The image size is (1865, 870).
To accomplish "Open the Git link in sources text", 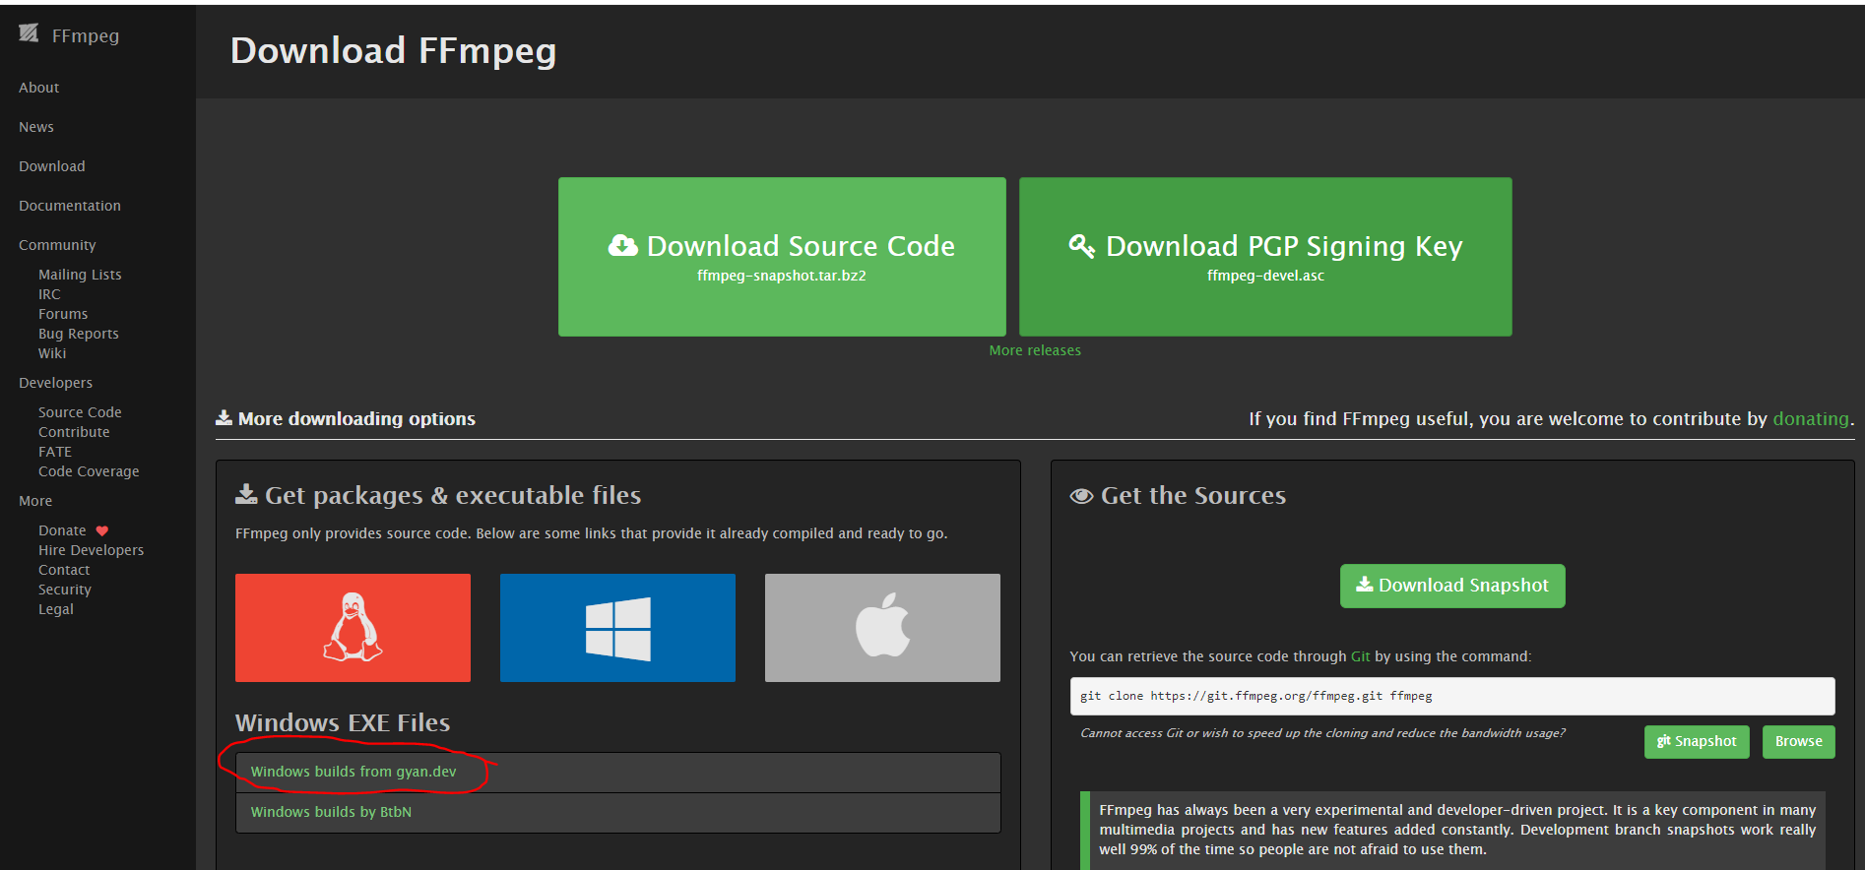I will click(x=1360, y=656).
